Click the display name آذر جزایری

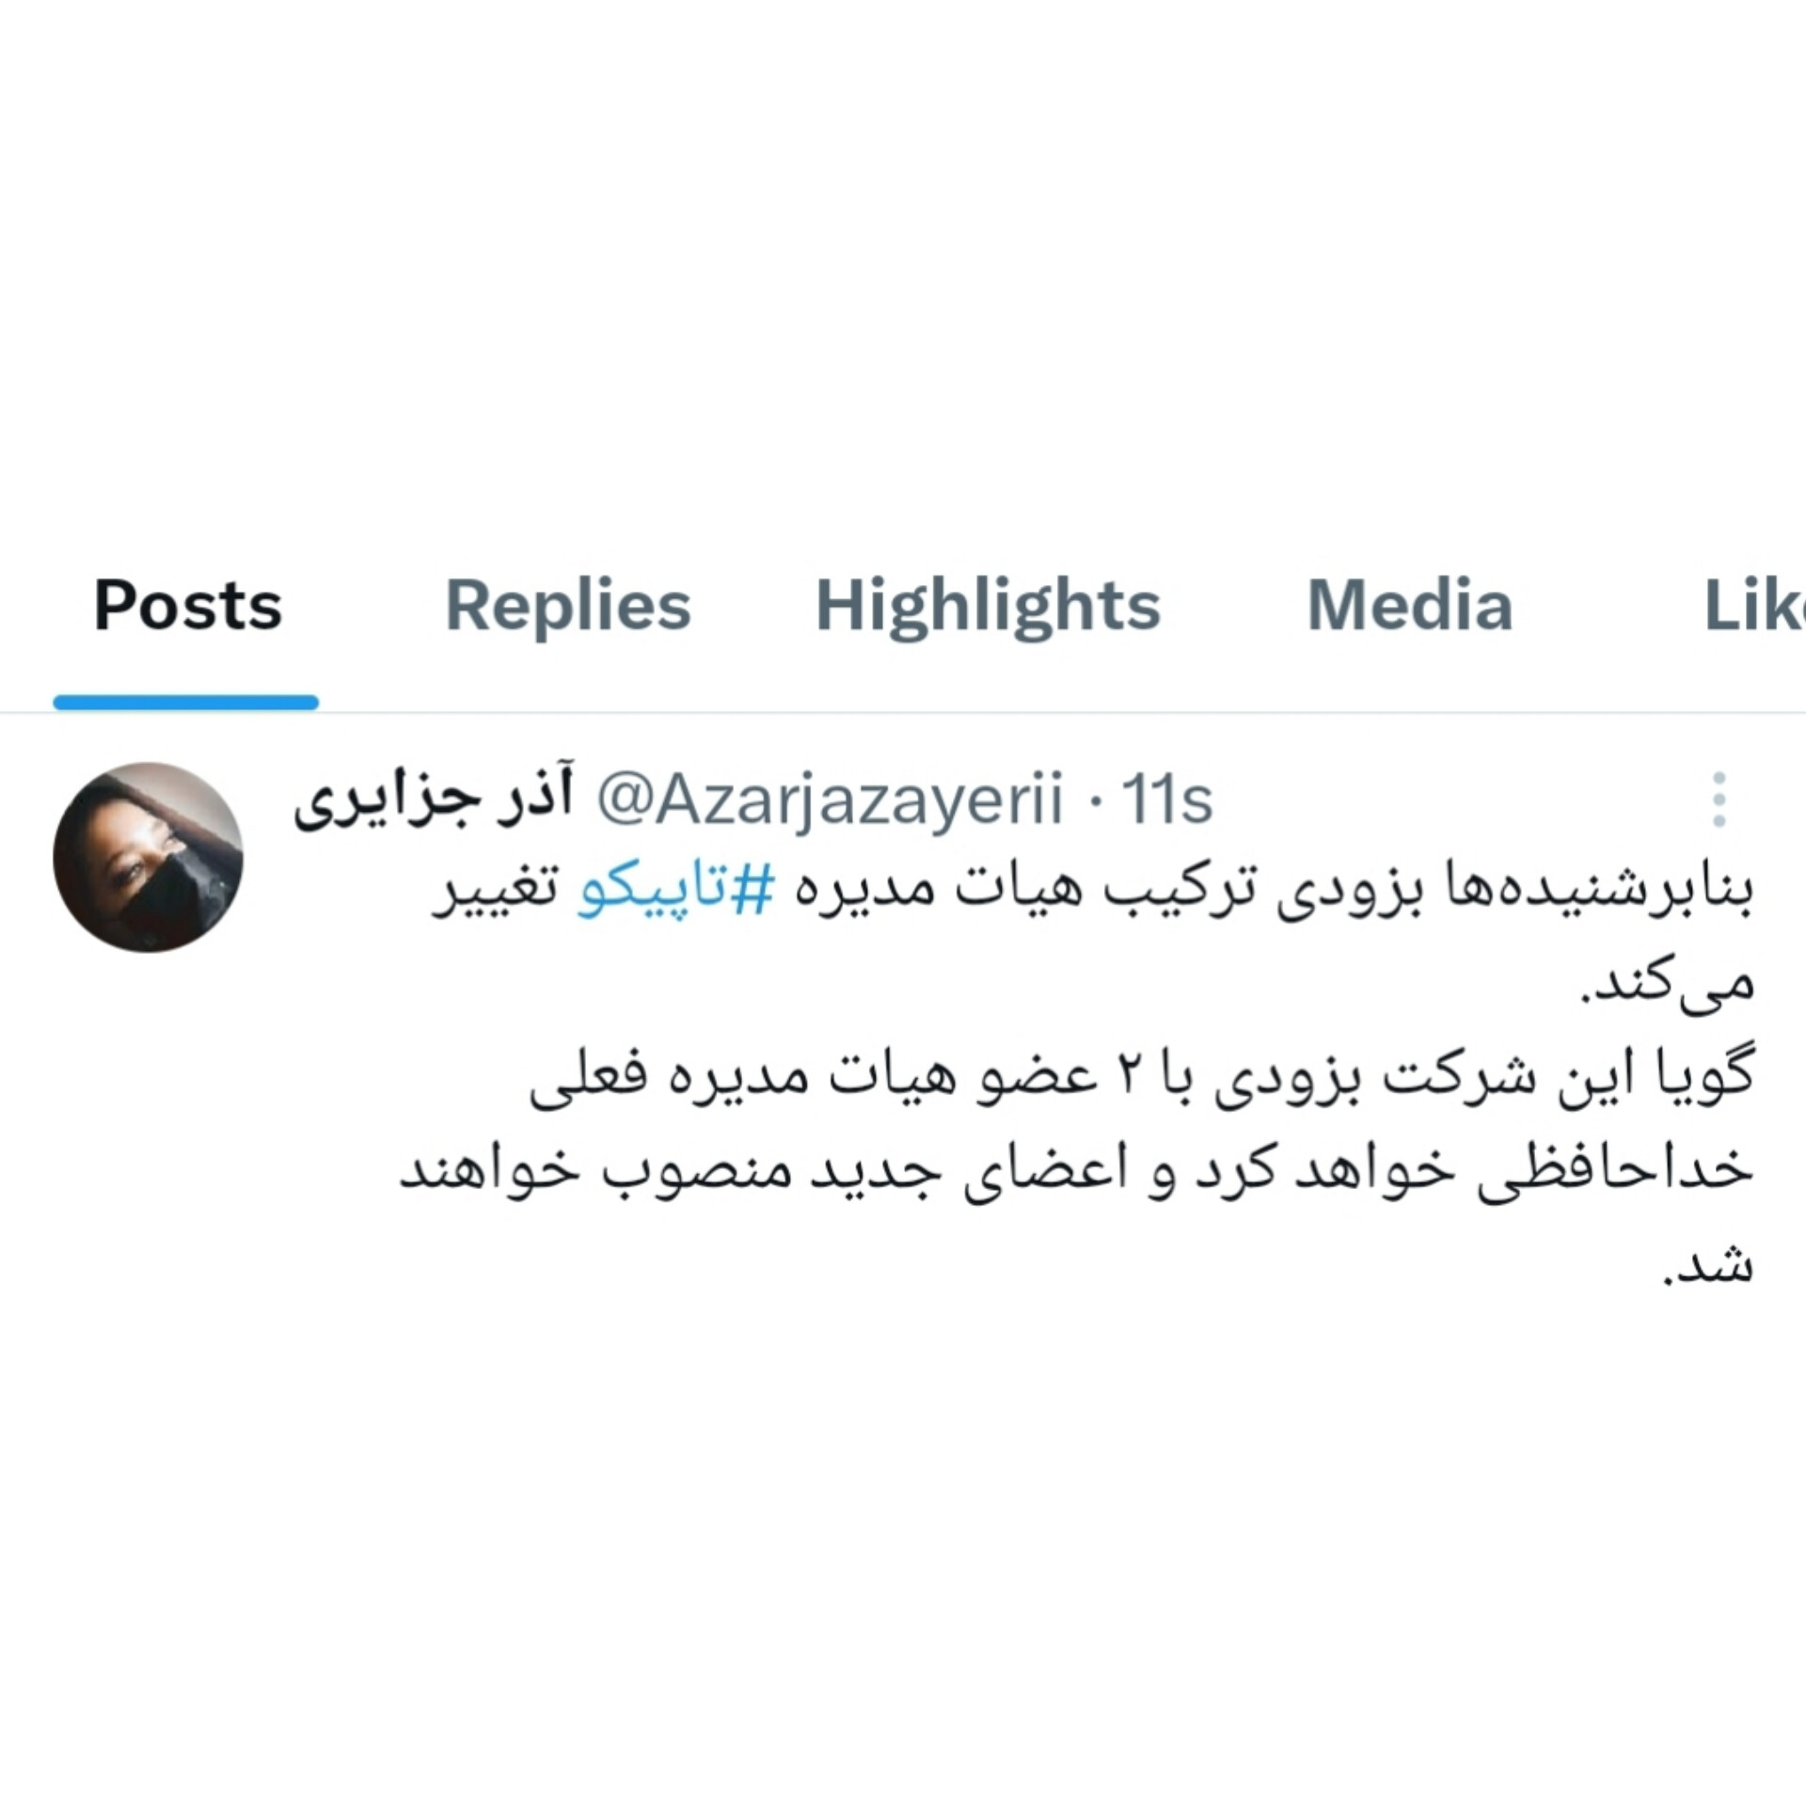point(434,801)
